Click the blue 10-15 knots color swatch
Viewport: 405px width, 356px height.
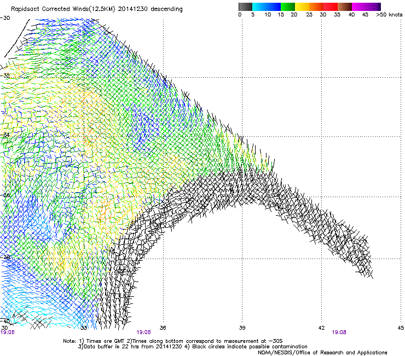pos(274,7)
